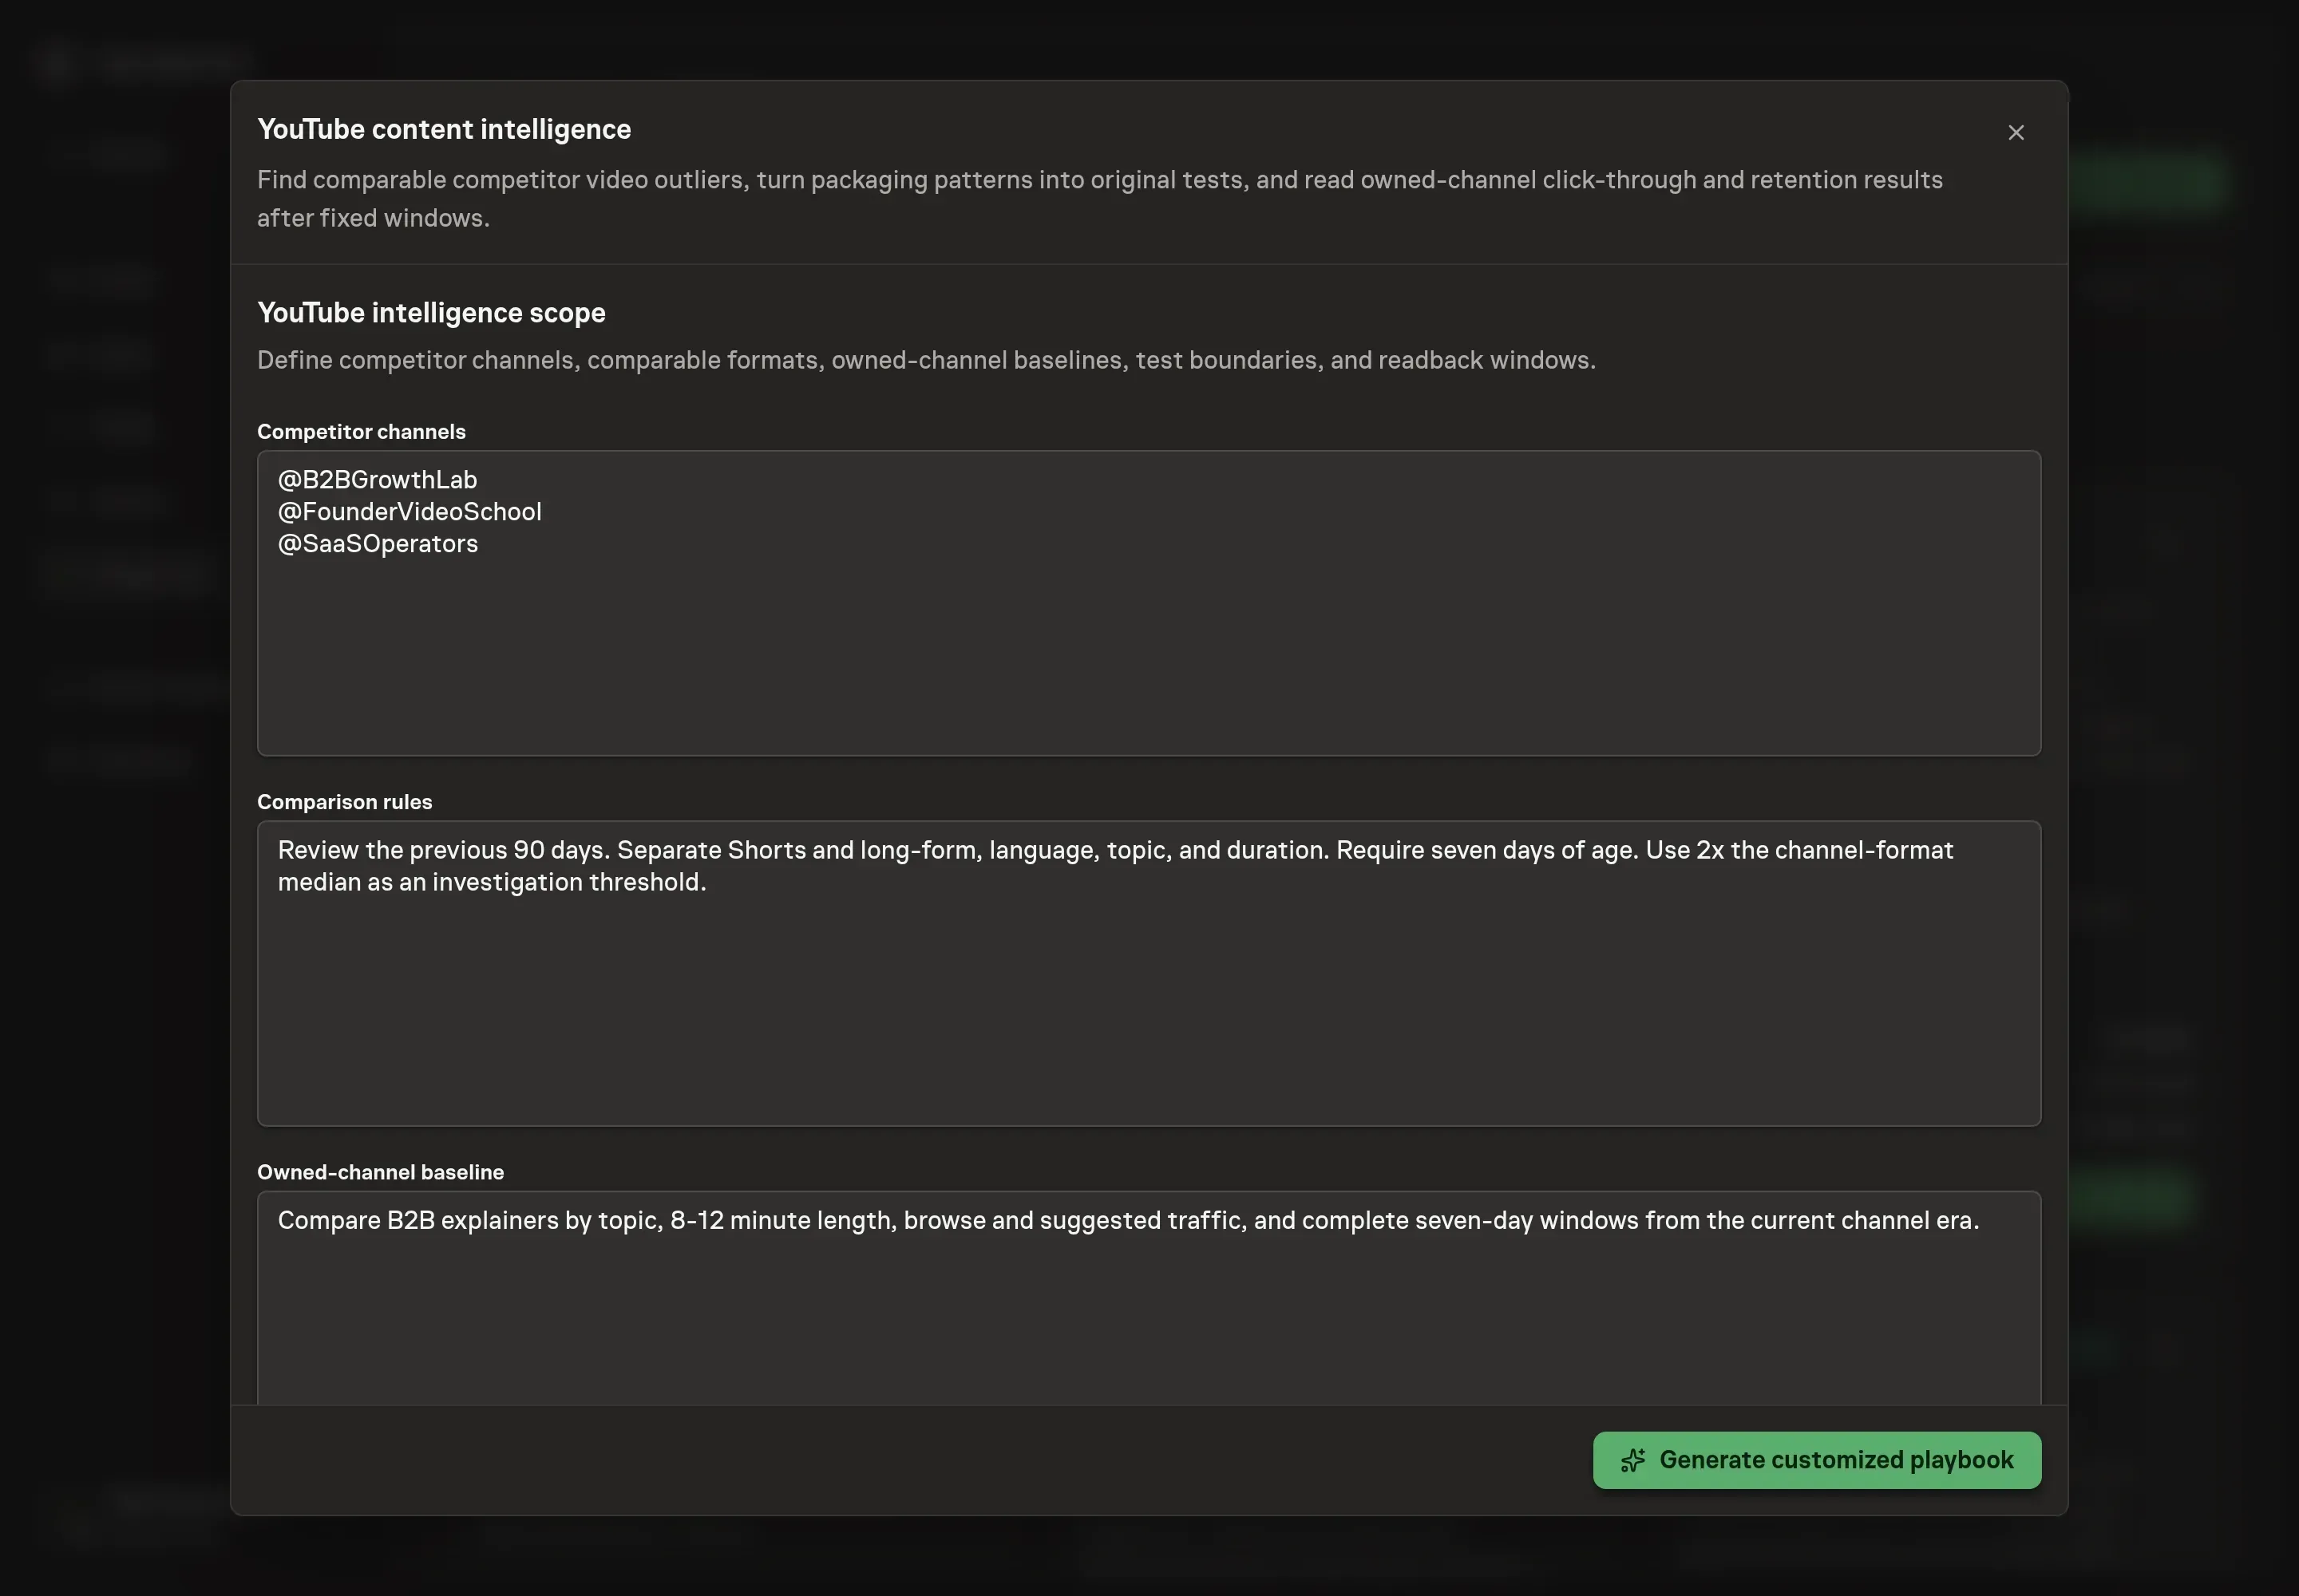
Task: Edit the Owned-channel baseline text area
Action: pos(1149,1297)
